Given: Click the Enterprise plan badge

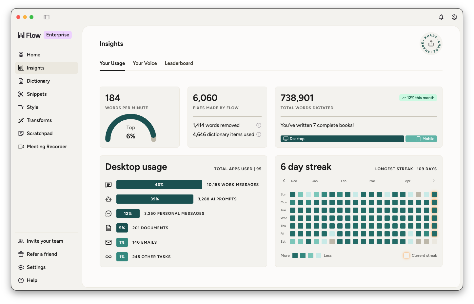Looking at the screenshot, I should click(x=58, y=35).
